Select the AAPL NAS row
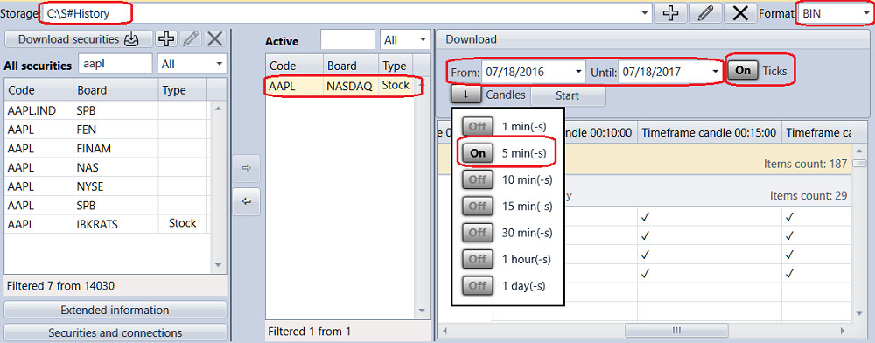875x343 pixels. point(107,167)
